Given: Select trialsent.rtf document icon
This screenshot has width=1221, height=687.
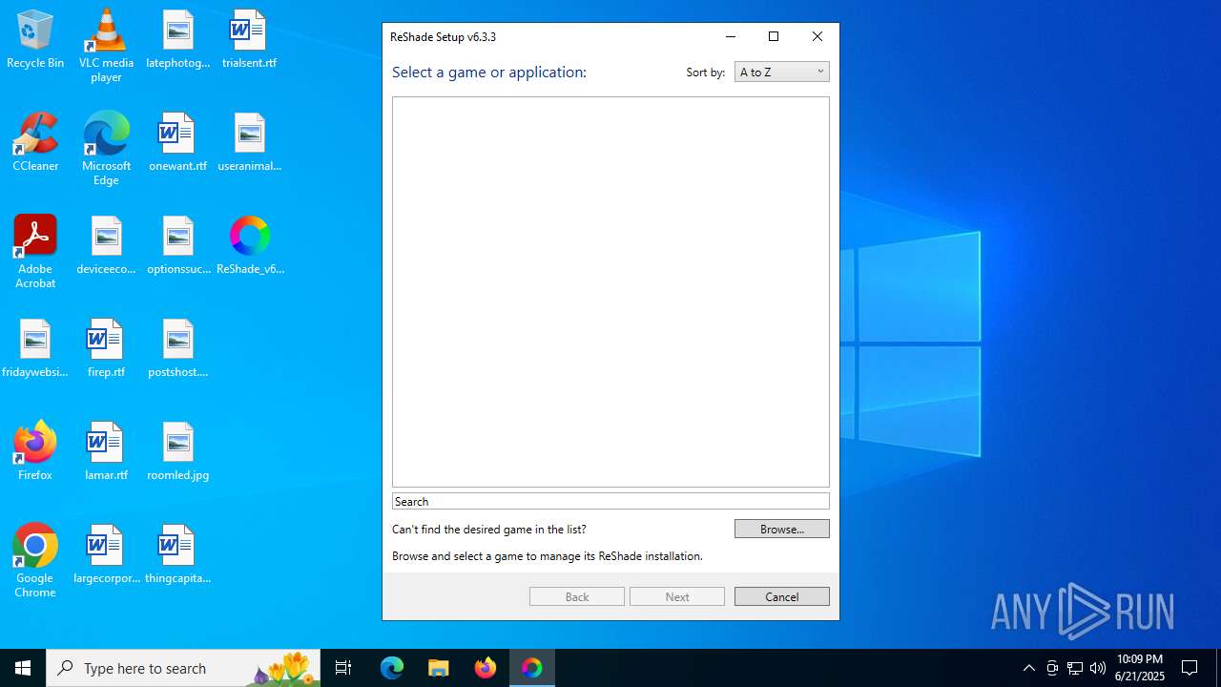Looking at the screenshot, I should 249,40.
